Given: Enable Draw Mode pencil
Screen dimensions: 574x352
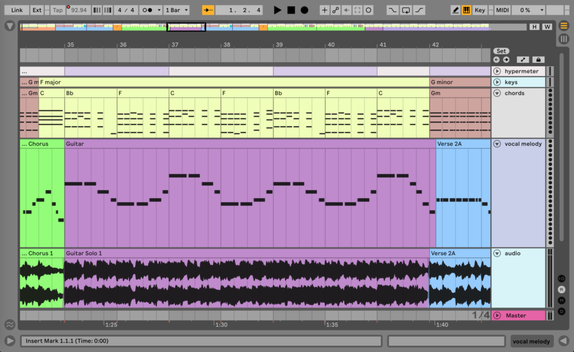Looking at the screenshot, I should coord(455,10).
